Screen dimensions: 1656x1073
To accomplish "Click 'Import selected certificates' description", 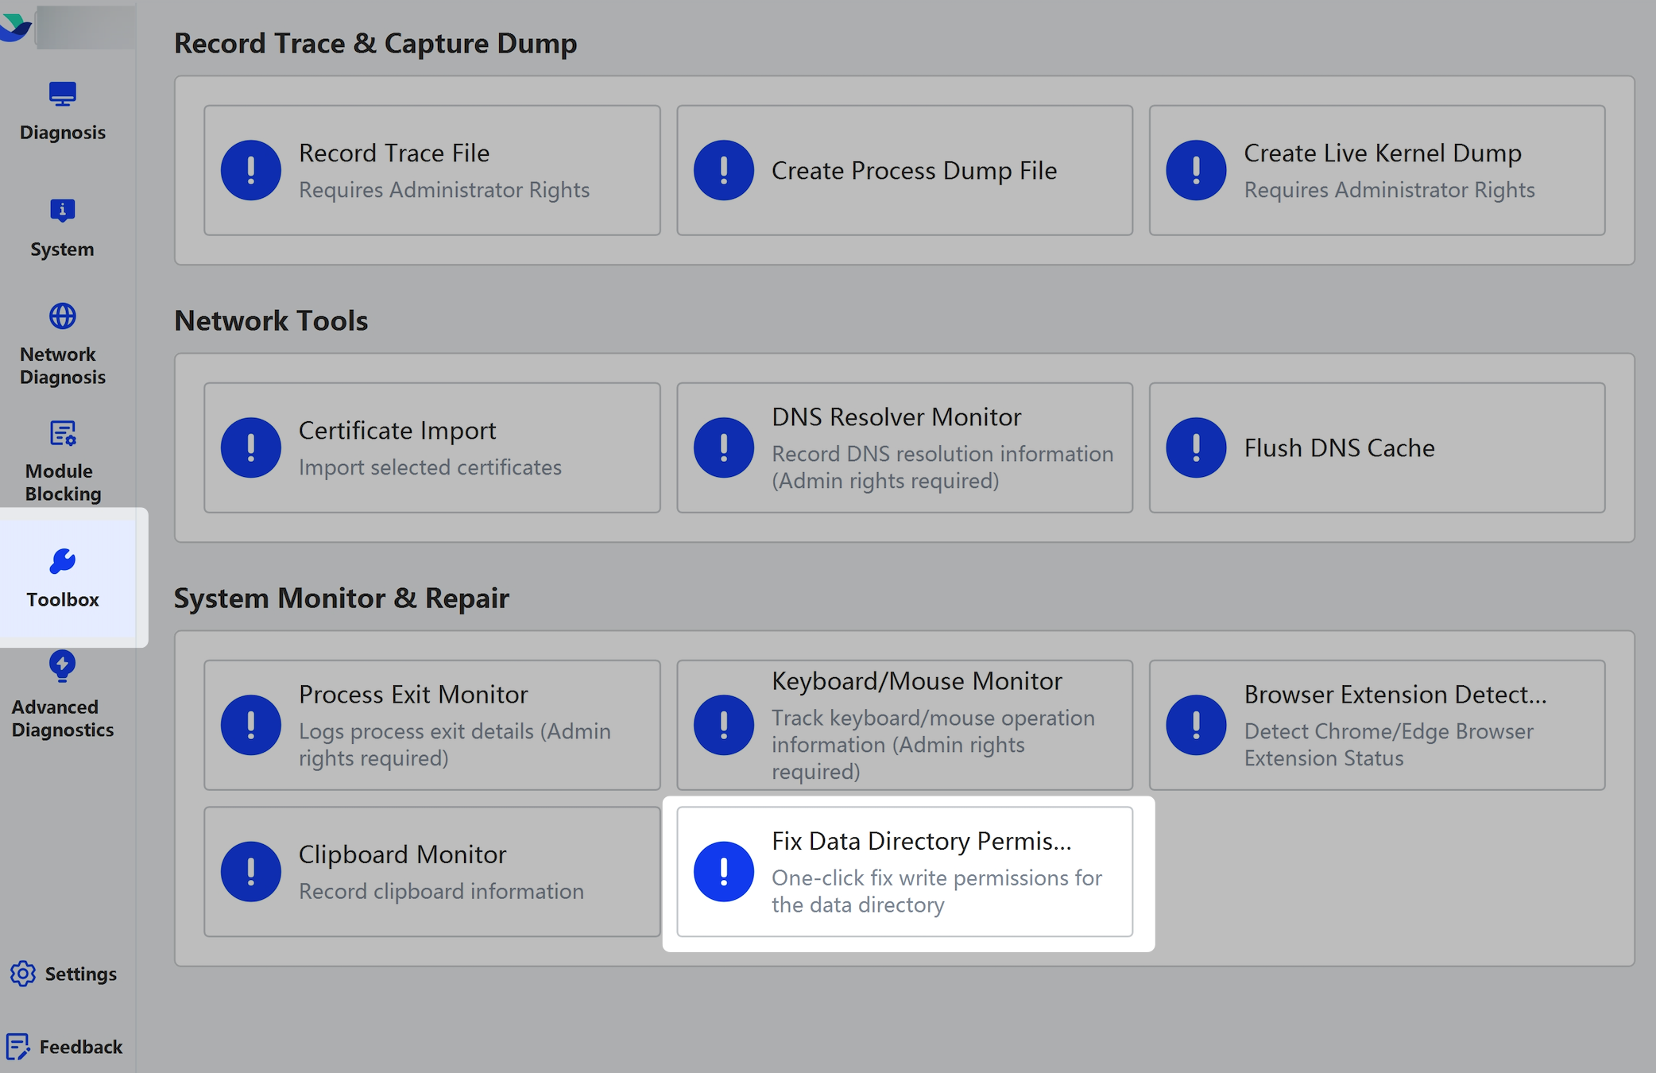I will pyautogui.click(x=430, y=467).
